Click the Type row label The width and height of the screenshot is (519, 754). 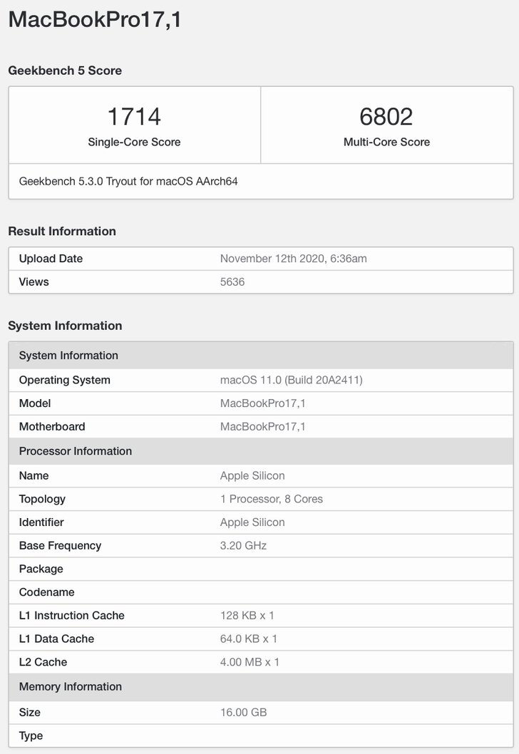click(31, 736)
